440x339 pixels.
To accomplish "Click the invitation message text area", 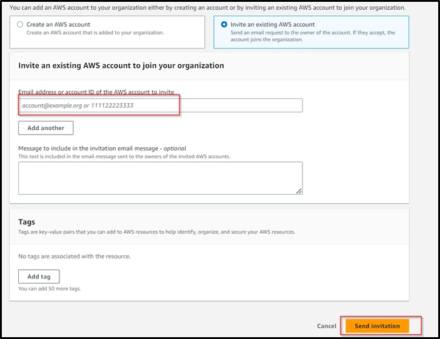I will (161, 178).
